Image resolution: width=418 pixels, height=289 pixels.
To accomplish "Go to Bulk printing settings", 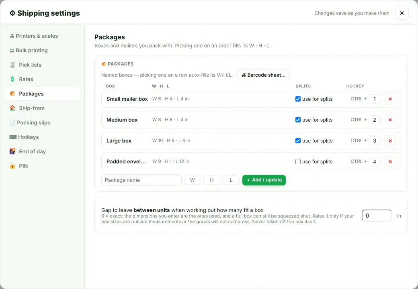I will (x=42, y=50).
